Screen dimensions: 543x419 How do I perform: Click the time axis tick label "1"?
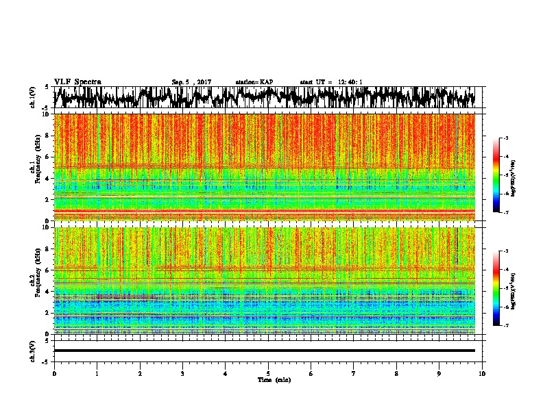[97, 374]
